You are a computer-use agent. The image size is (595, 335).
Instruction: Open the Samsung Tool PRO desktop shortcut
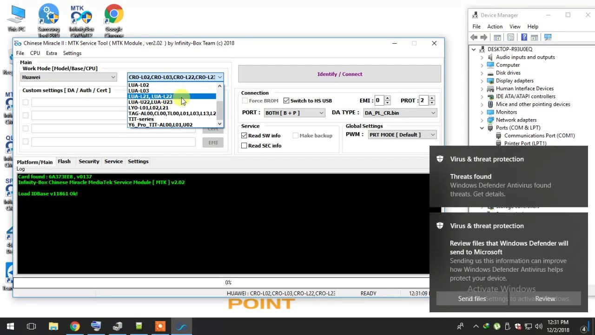(x=49, y=21)
